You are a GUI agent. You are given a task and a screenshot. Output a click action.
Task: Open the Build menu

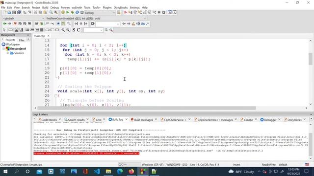point(45,8)
